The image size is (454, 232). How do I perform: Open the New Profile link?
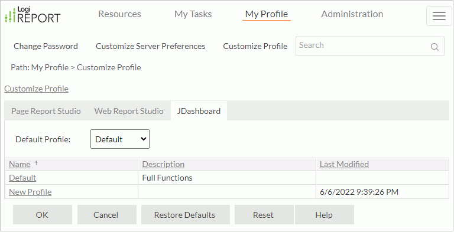pyautogui.click(x=30, y=192)
